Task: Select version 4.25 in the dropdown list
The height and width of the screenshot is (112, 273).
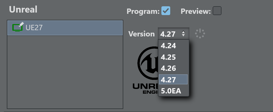Action: coord(168,57)
